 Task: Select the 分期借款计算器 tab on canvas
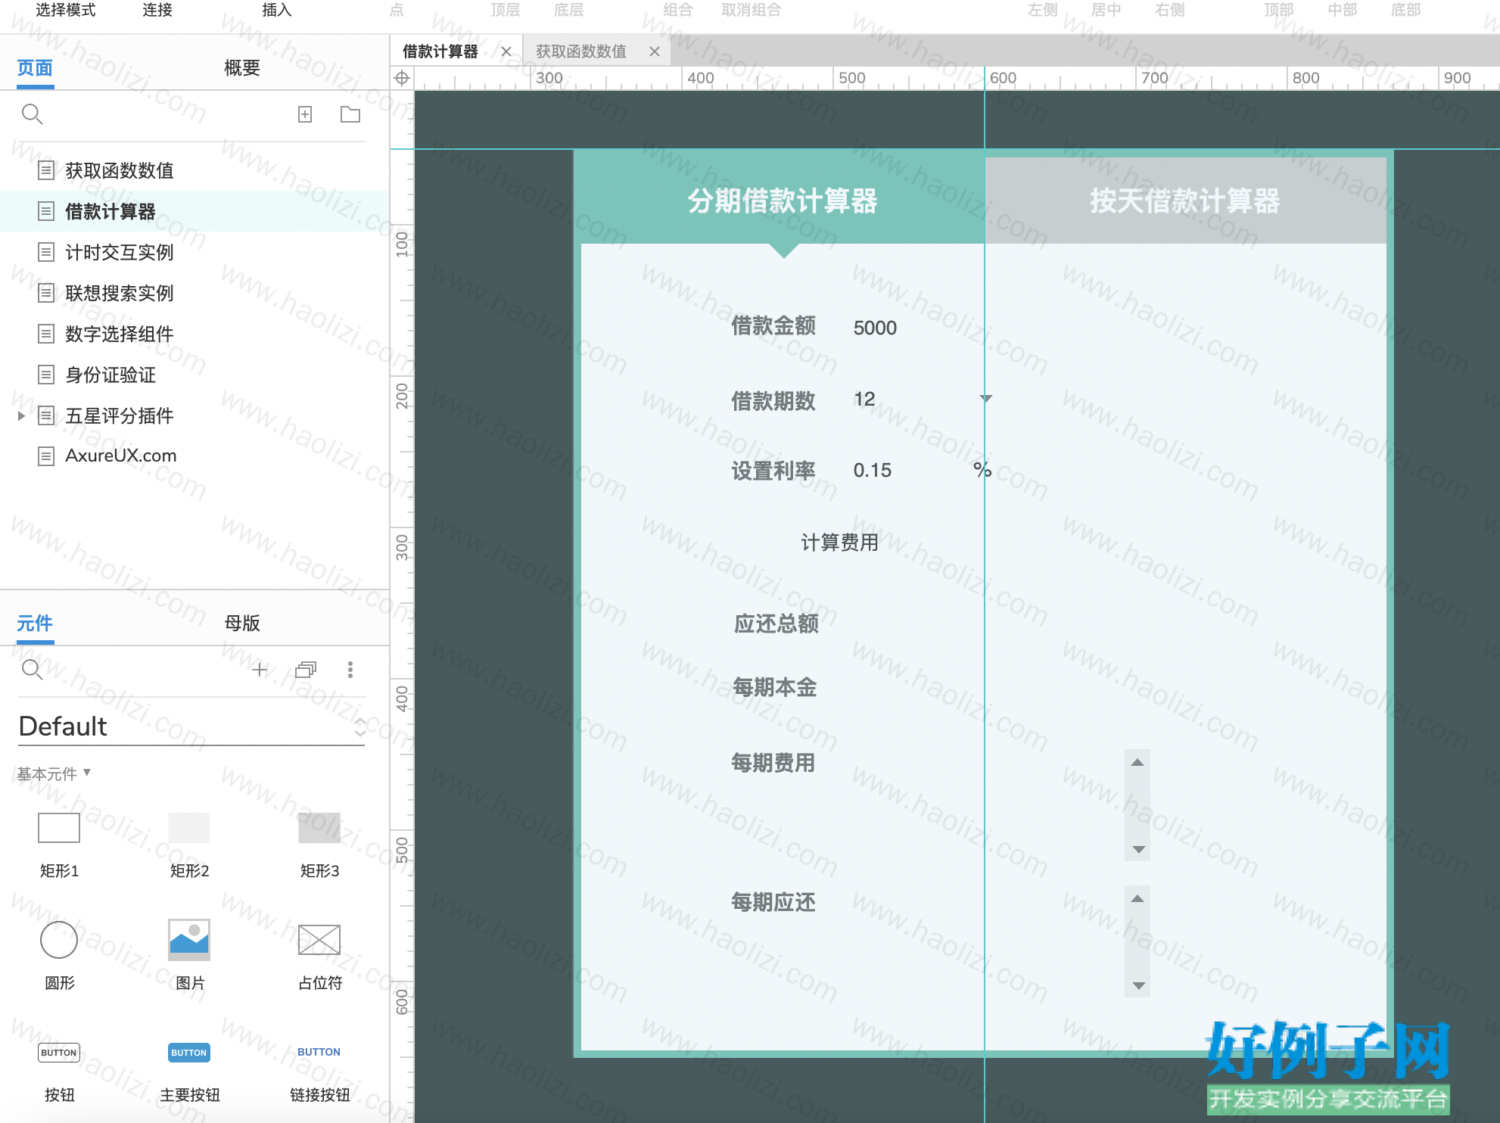(783, 201)
